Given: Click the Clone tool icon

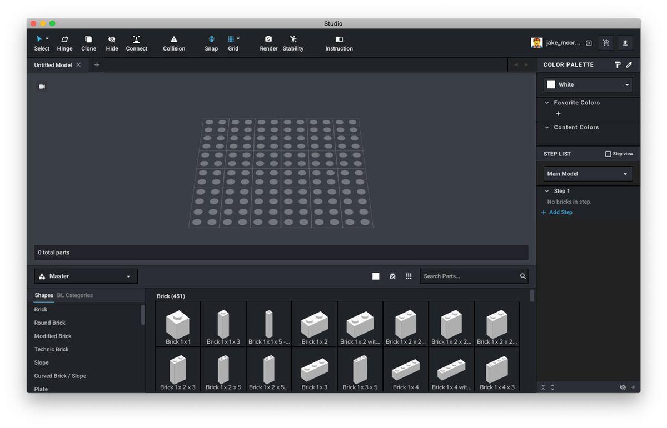Looking at the screenshot, I should coord(88,43).
